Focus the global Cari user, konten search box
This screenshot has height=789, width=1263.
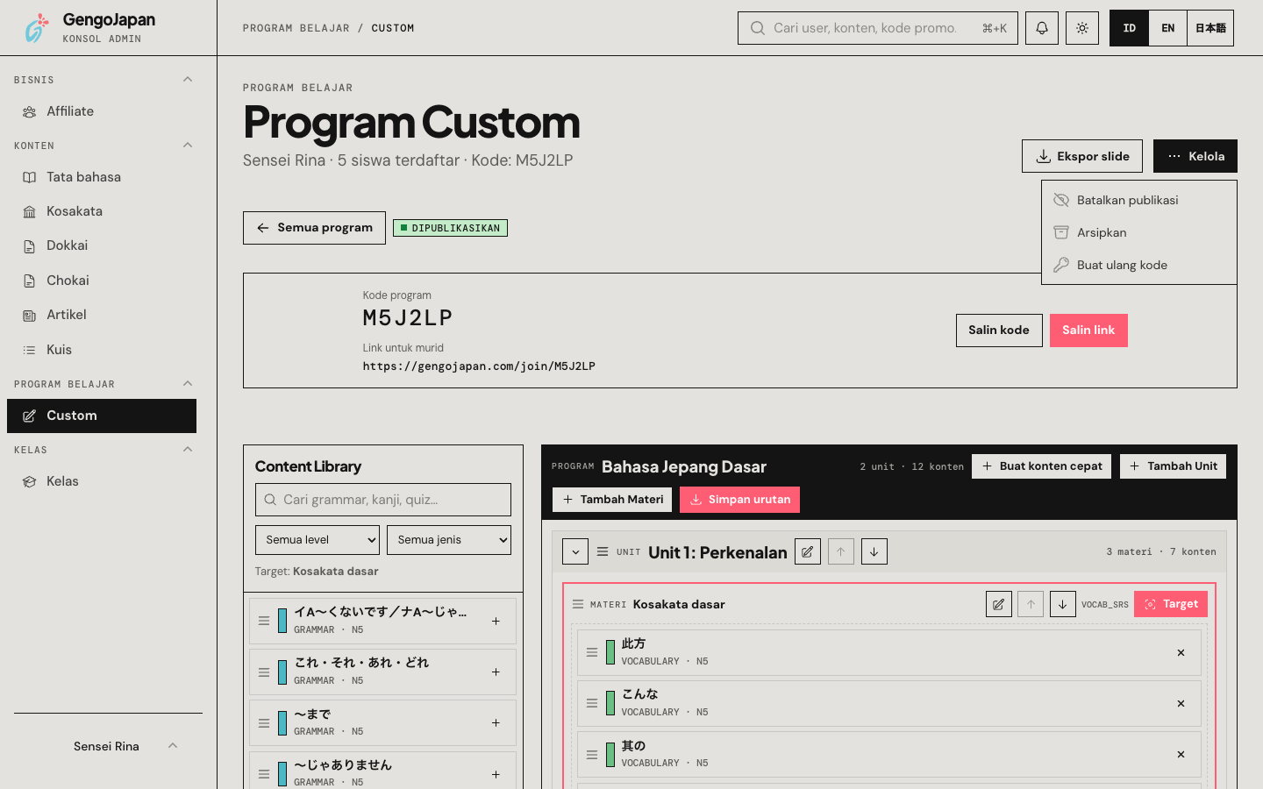coord(878,28)
